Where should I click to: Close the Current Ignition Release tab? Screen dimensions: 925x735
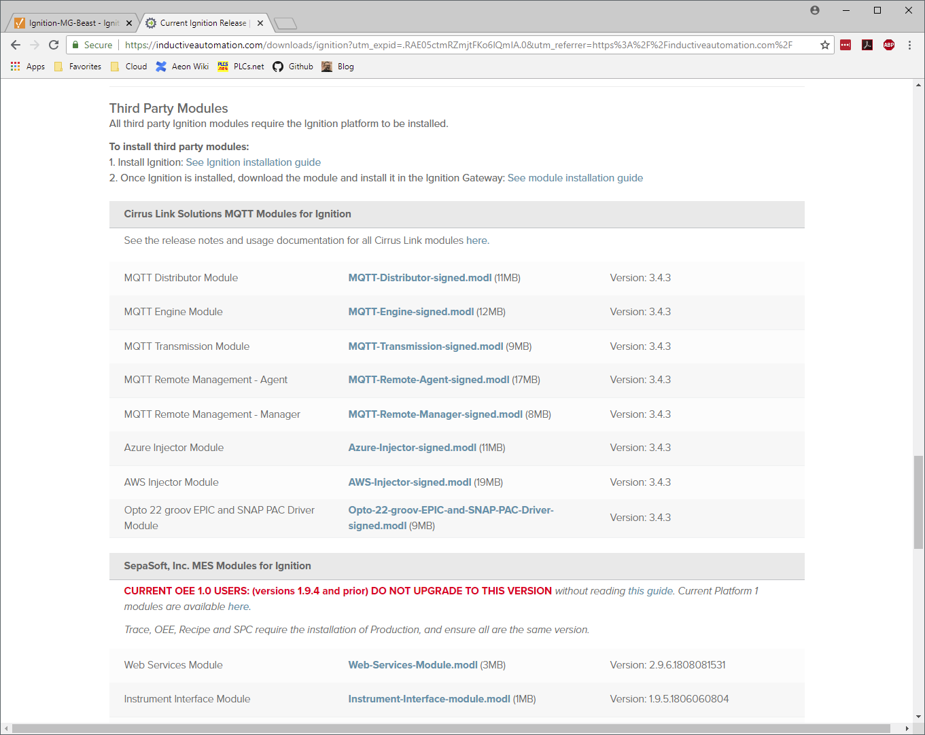(260, 23)
